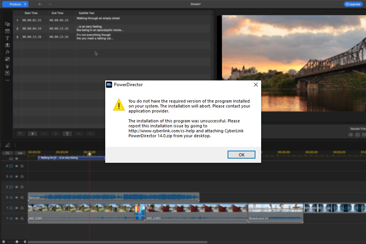Toggle eye icon of audio track 2
The height and width of the screenshot is (244, 366).
click(x=16, y=197)
